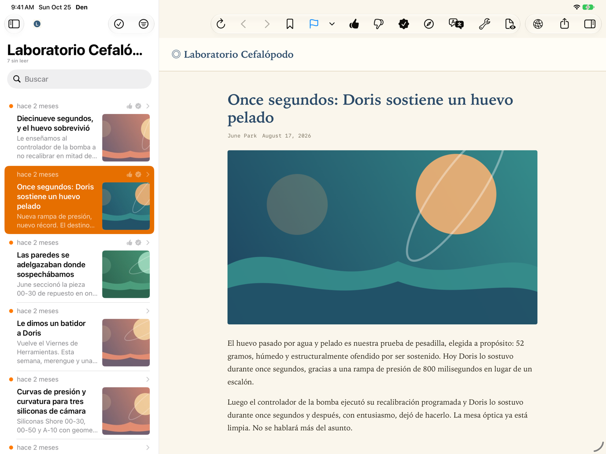Open the 'Laboratorio Cefalópodo' feed header link
The height and width of the screenshot is (454, 606).
pos(233,54)
